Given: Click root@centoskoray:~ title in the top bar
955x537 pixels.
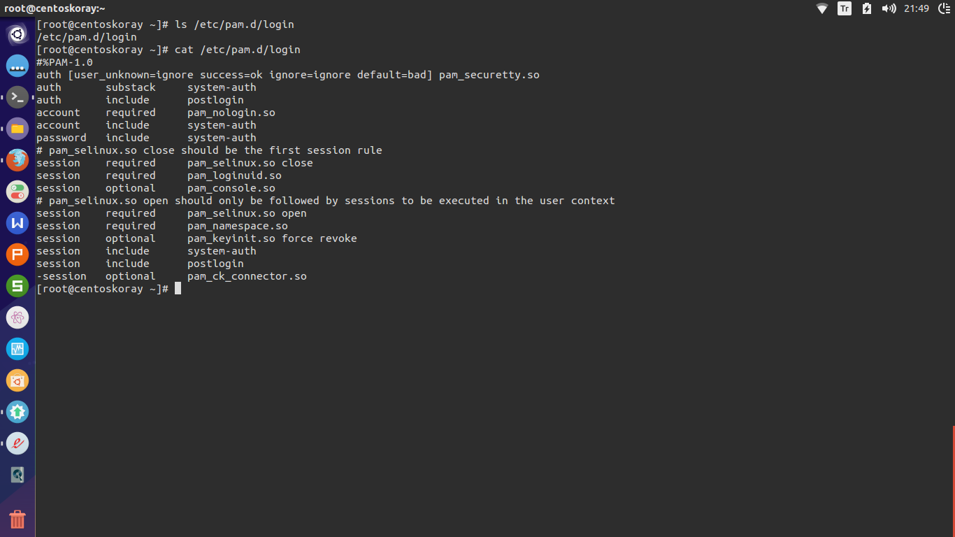Looking at the screenshot, I should point(52,9).
